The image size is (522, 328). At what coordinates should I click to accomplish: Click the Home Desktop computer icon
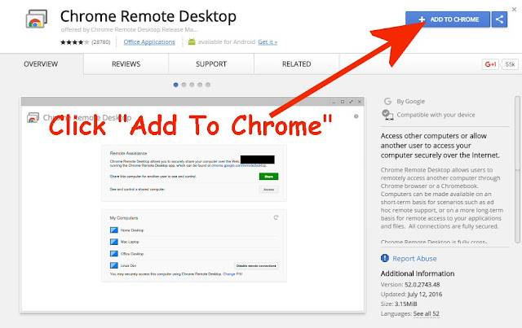114,230
